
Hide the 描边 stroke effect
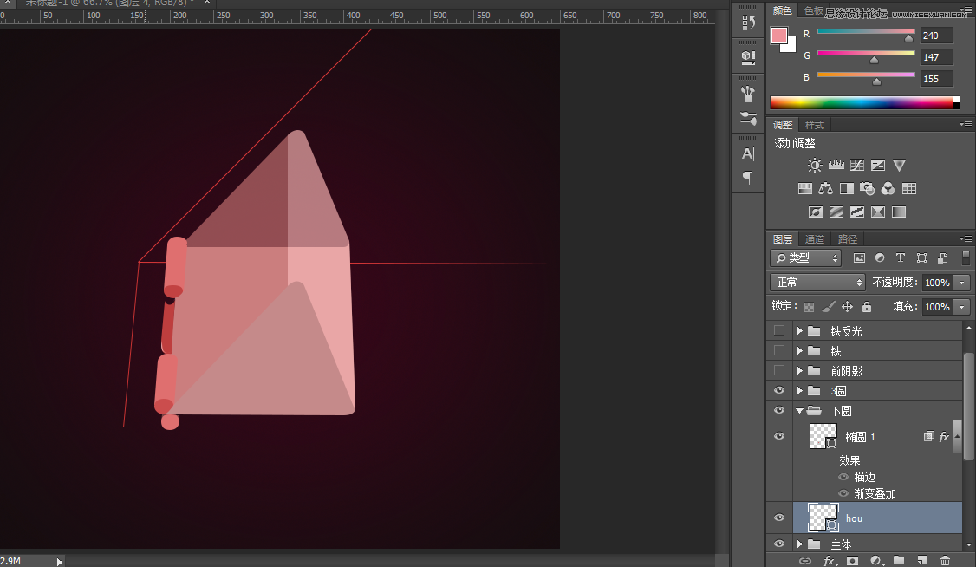pos(843,477)
